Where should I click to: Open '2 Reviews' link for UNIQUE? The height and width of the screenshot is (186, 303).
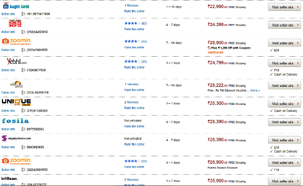[x=132, y=102]
